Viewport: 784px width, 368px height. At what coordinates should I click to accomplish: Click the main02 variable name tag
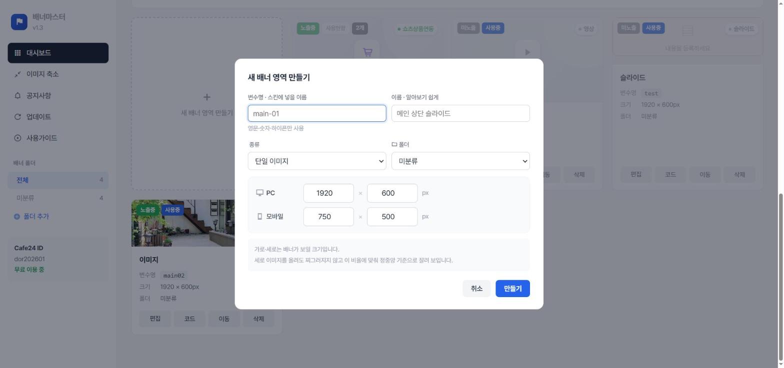(174, 276)
